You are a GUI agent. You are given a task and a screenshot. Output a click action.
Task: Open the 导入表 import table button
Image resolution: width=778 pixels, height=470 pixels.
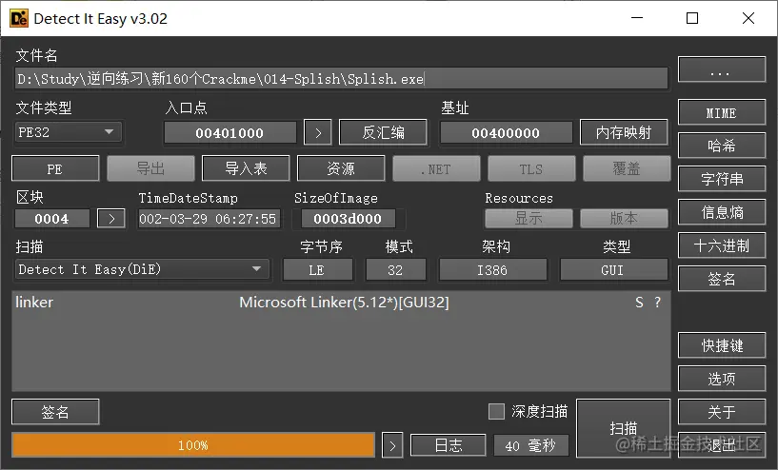(246, 168)
